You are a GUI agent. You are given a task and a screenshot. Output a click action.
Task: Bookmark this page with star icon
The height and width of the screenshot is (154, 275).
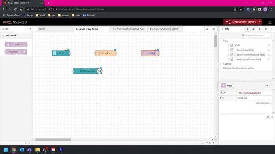coord(241,9)
